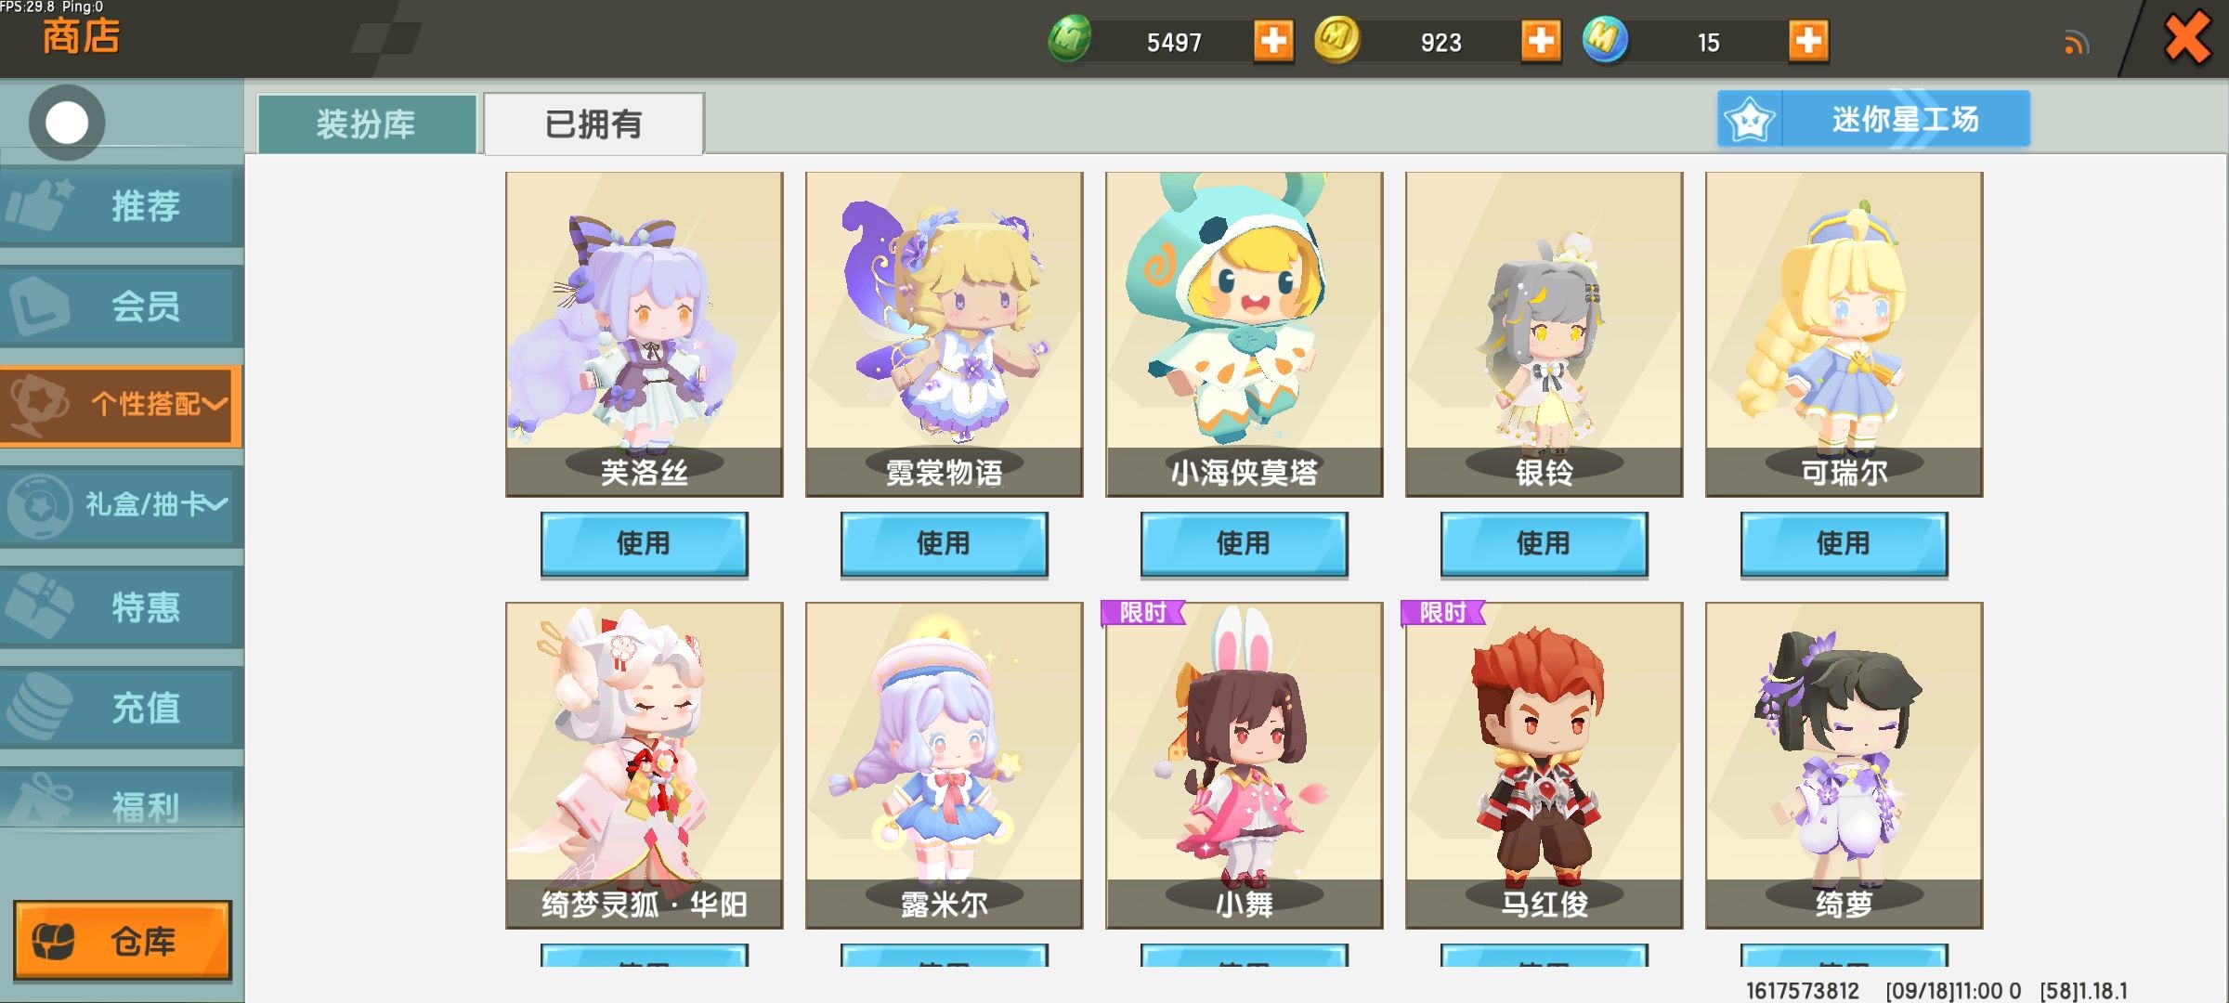Use the 芙洛丝 skin
This screenshot has height=1003, width=2229.
[x=644, y=544]
